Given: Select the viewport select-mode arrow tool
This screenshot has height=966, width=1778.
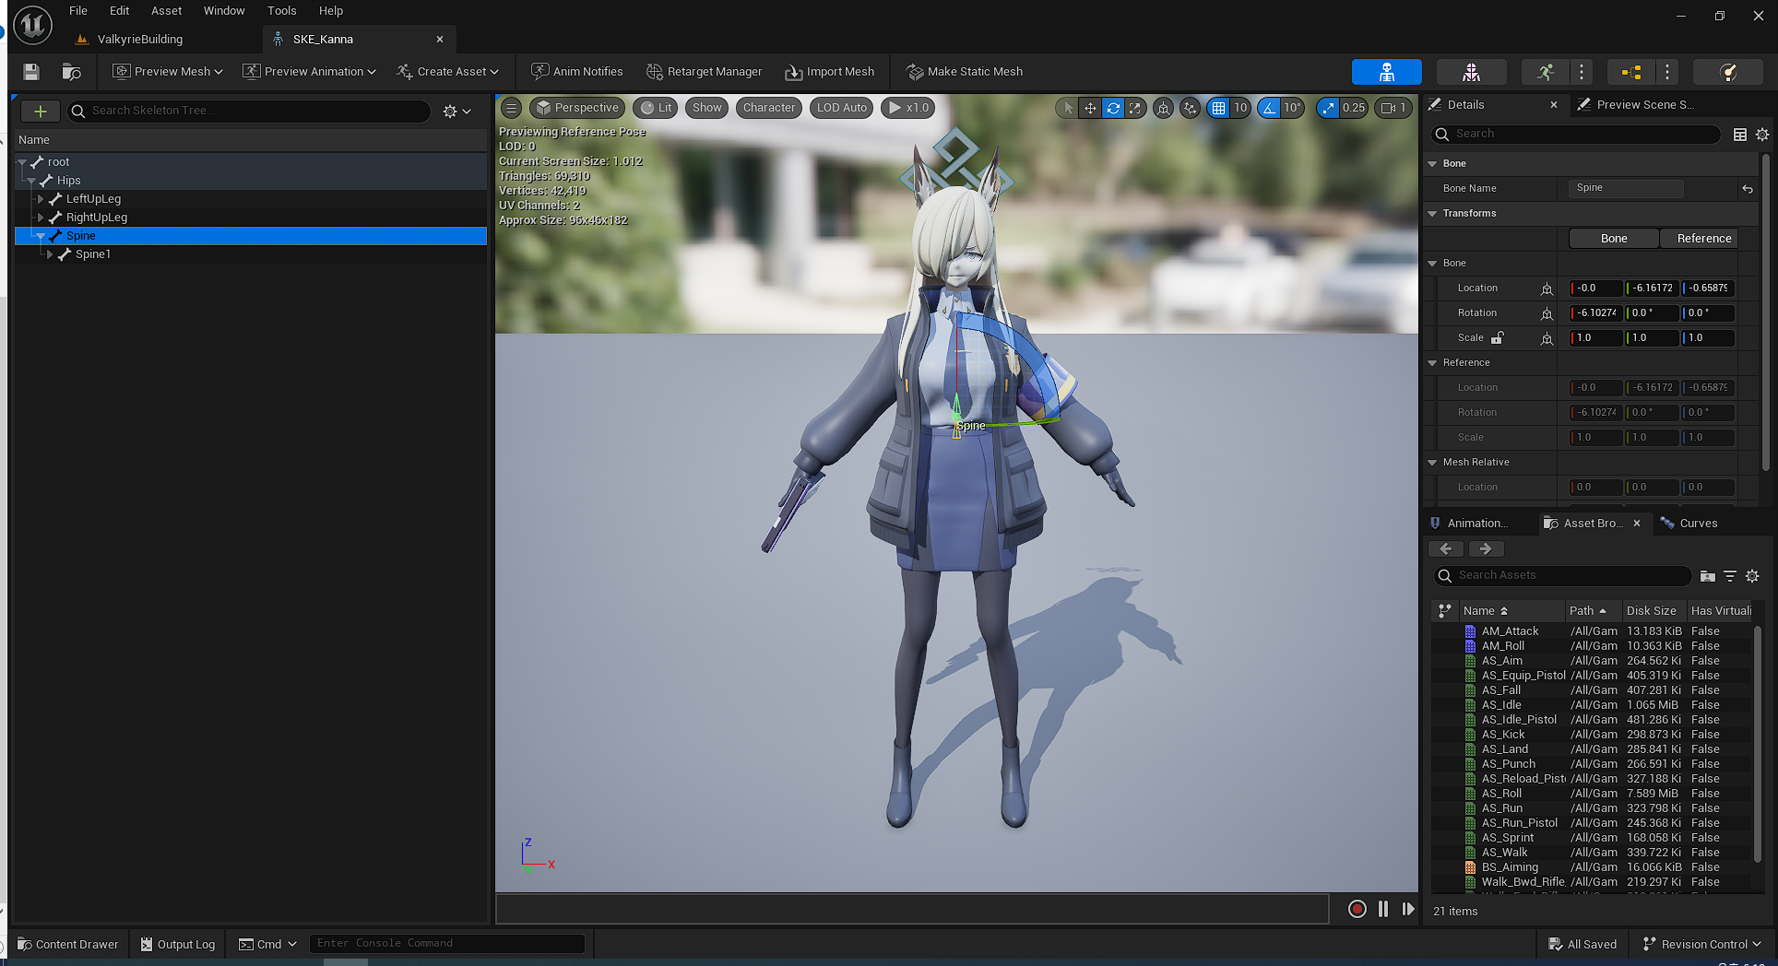Looking at the screenshot, I should pyautogui.click(x=1068, y=108).
